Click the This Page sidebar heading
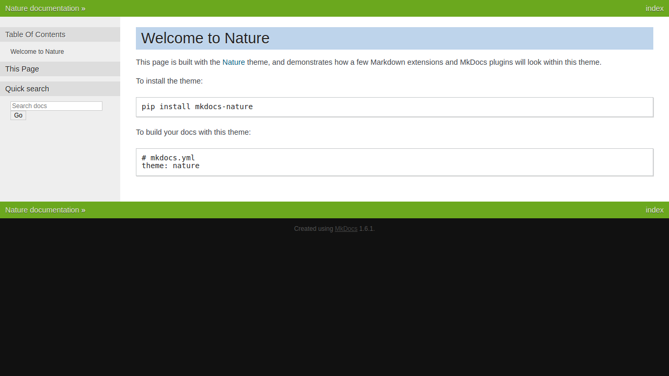This screenshot has height=376, width=669. pos(60,69)
